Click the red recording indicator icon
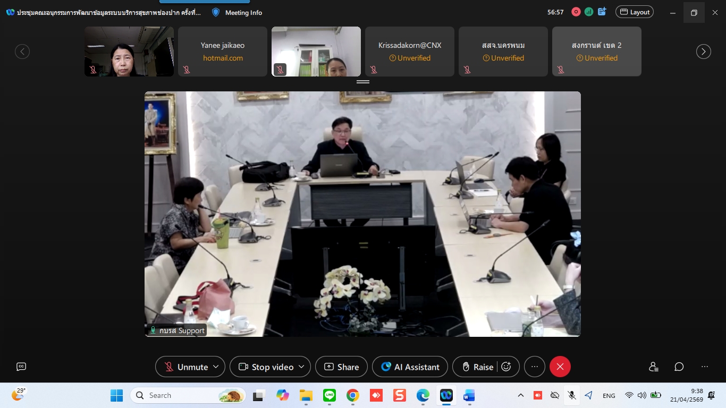The image size is (726, 408). pyautogui.click(x=576, y=12)
